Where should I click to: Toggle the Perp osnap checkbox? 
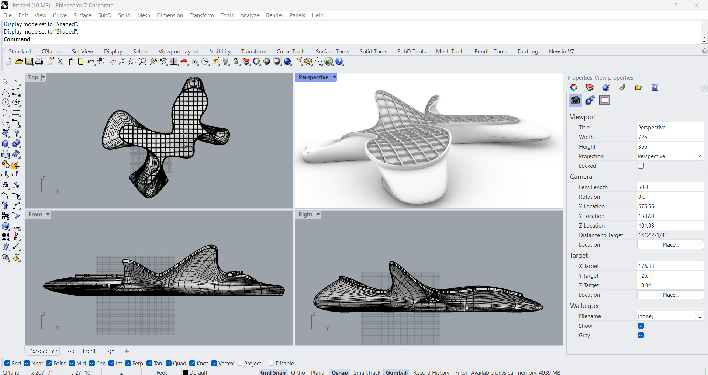point(128,363)
